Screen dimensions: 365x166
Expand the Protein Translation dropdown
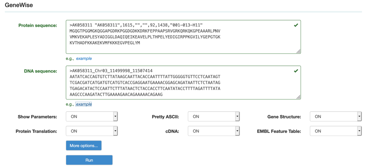coord(92,131)
